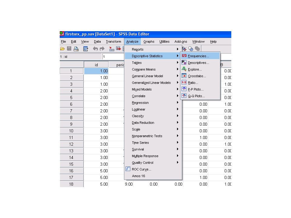
Task: Click the Open File toolbar icon
Action: click(x=62, y=49)
